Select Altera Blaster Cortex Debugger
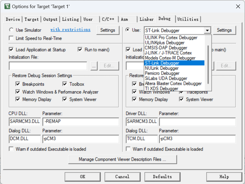This screenshot has width=245, height=184. 174,84
